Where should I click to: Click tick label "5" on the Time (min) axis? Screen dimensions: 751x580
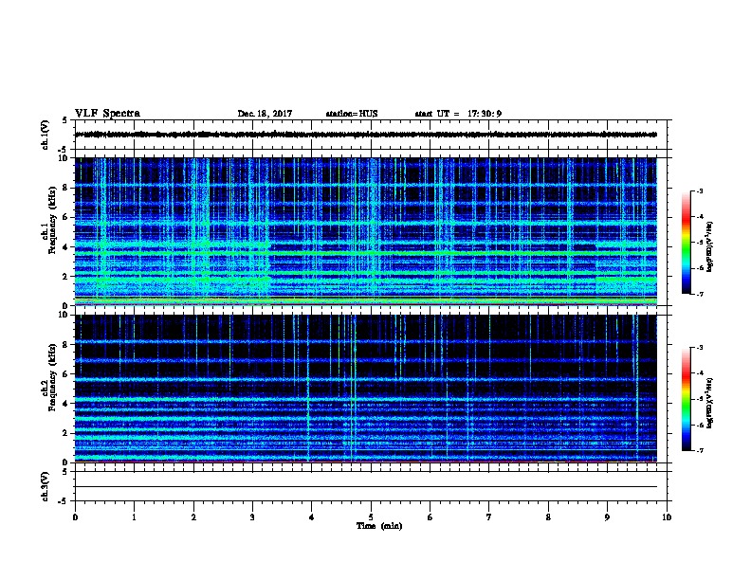tap(371, 517)
